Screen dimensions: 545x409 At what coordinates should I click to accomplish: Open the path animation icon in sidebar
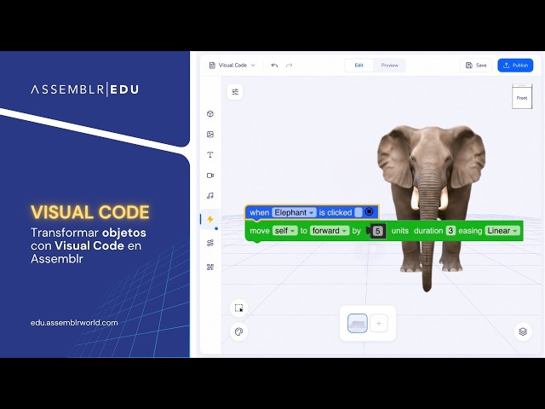tap(210, 243)
